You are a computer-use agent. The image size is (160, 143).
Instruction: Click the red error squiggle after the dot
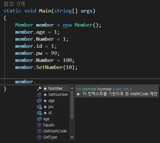[38, 85]
